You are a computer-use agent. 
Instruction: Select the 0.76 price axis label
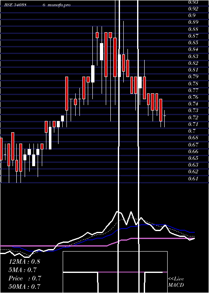point(193,97)
